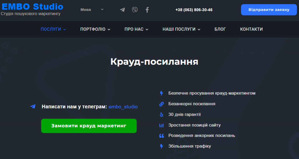
Task: Click the Yelp-style icon beside '30 днів гарантії'
Action: pyautogui.click(x=161, y=114)
